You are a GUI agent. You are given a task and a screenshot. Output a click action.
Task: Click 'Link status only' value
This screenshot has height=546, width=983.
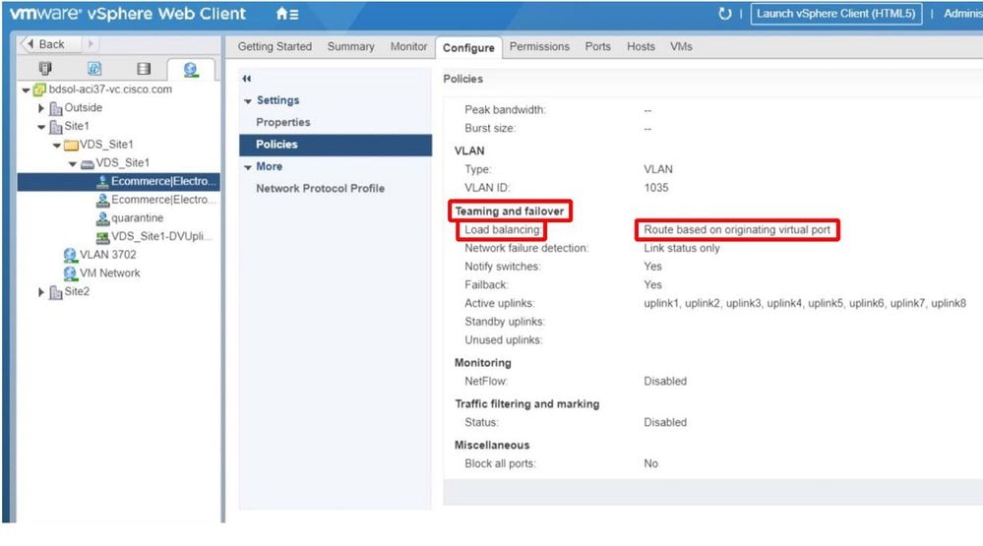(x=682, y=248)
